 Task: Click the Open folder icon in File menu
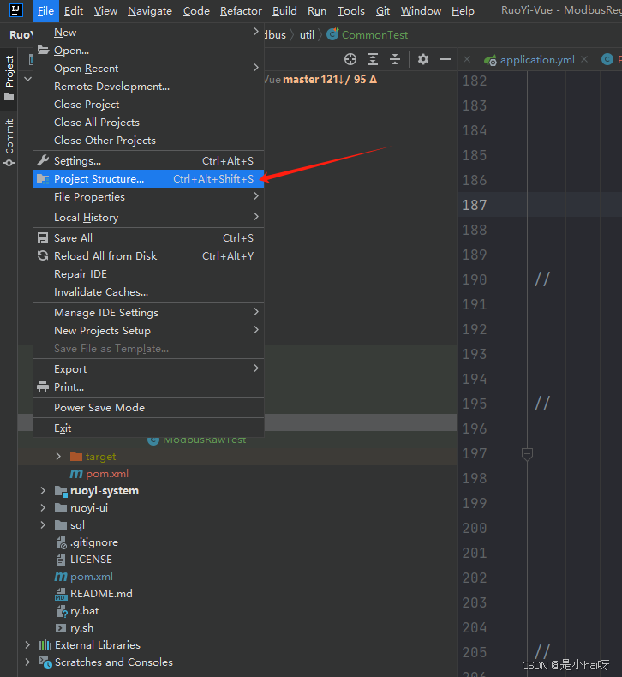click(x=43, y=50)
